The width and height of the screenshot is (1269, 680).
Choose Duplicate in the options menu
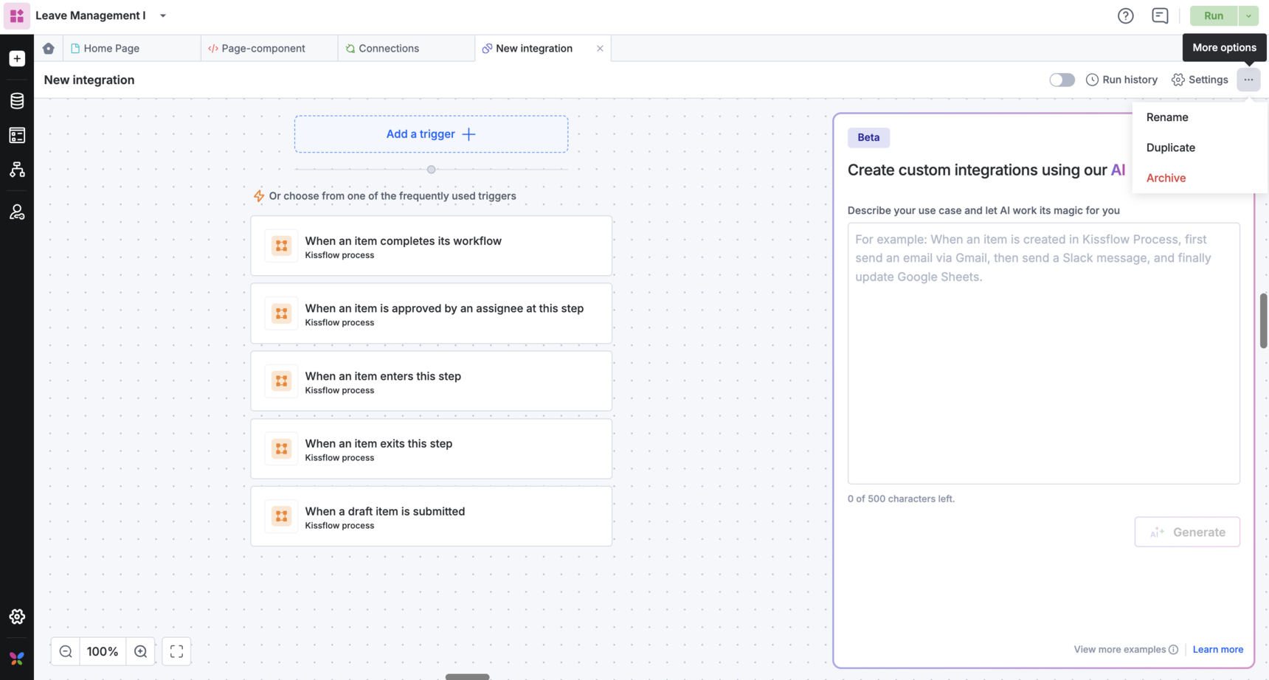(1170, 148)
